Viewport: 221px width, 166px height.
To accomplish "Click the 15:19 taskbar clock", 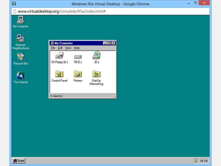I will [204, 161].
